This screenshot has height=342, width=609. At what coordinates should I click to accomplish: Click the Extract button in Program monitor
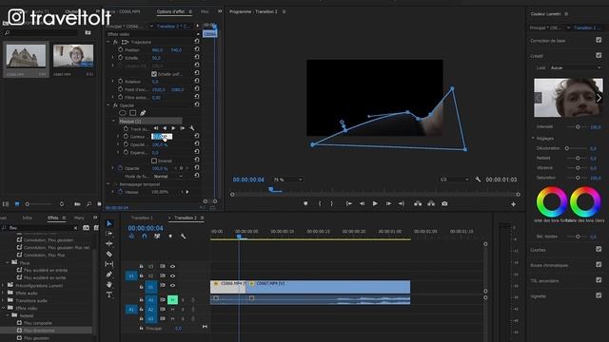[x=431, y=203]
